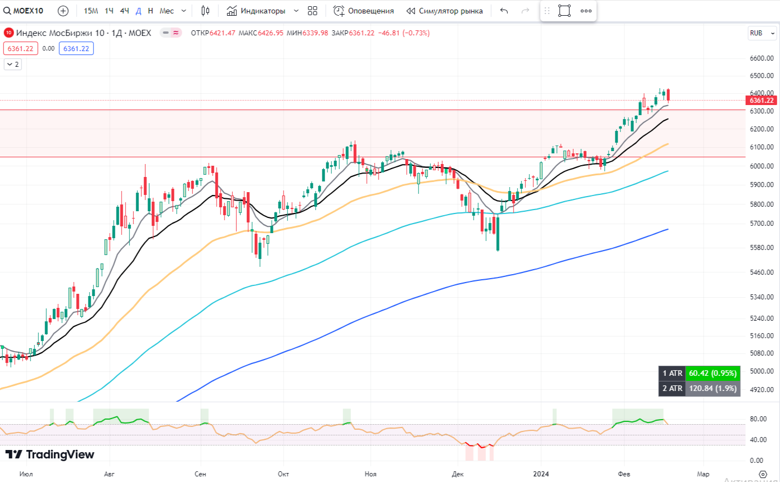Click the '1 ATR' label cell

click(x=672, y=373)
